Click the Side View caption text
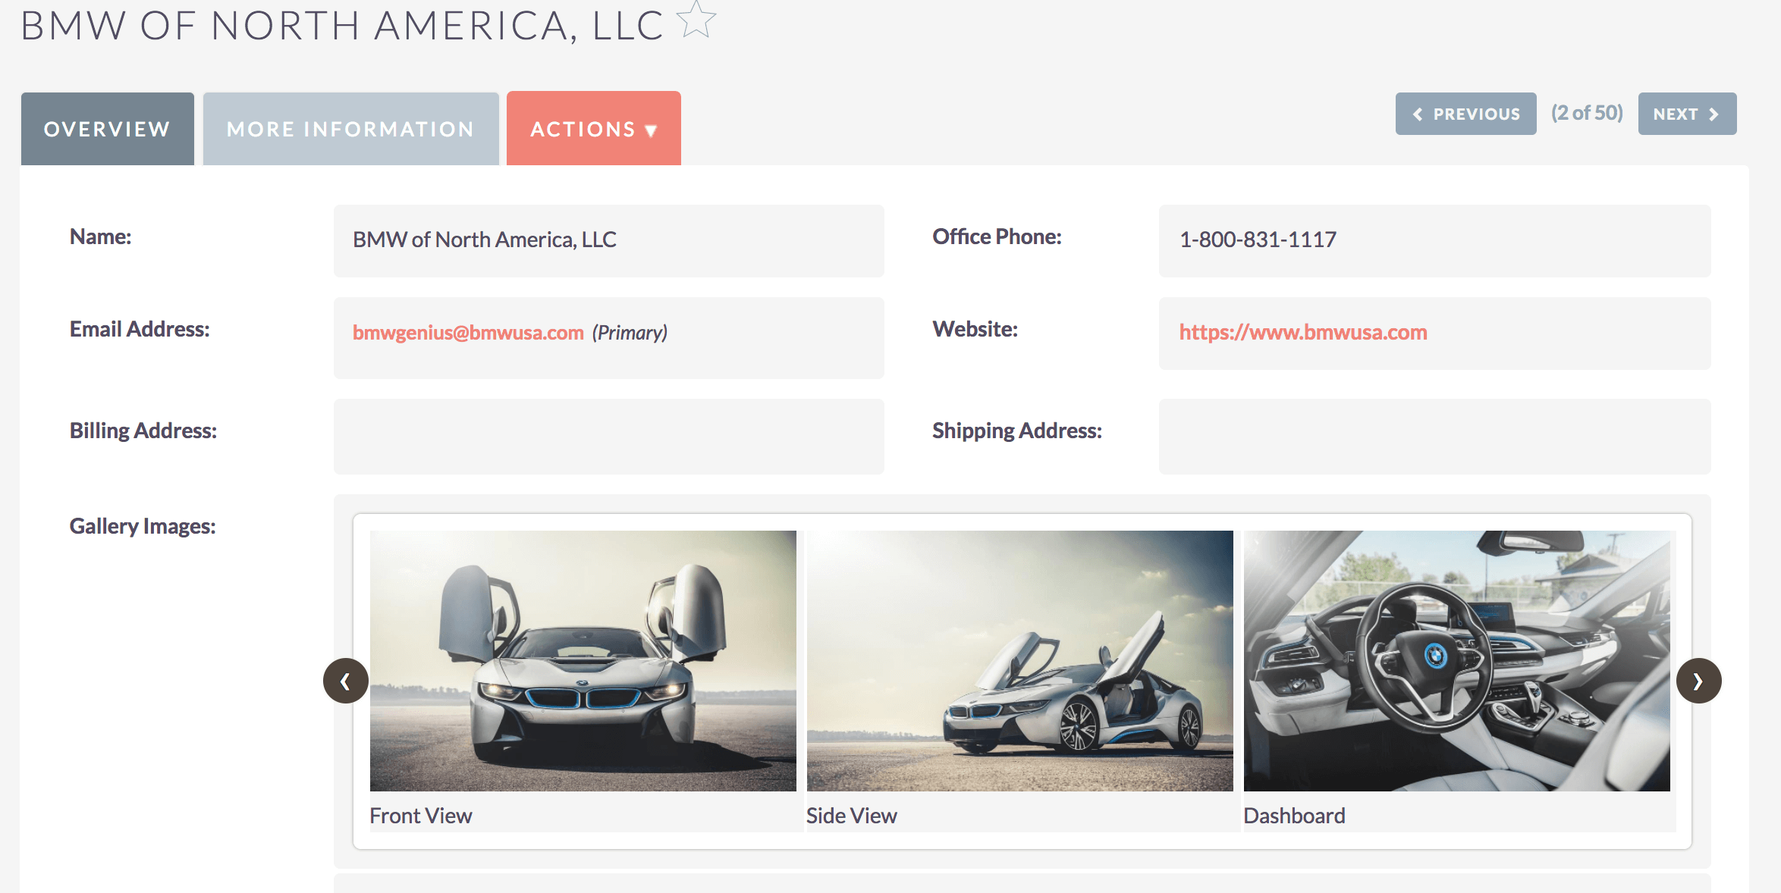This screenshot has width=1781, height=893. click(852, 816)
